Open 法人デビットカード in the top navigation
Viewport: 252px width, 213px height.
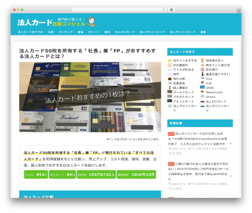tap(152, 32)
